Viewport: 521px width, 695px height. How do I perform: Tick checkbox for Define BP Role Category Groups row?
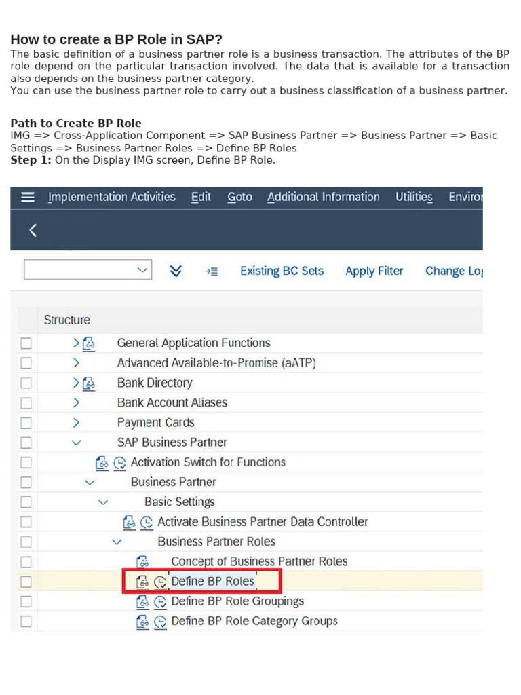(x=26, y=622)
